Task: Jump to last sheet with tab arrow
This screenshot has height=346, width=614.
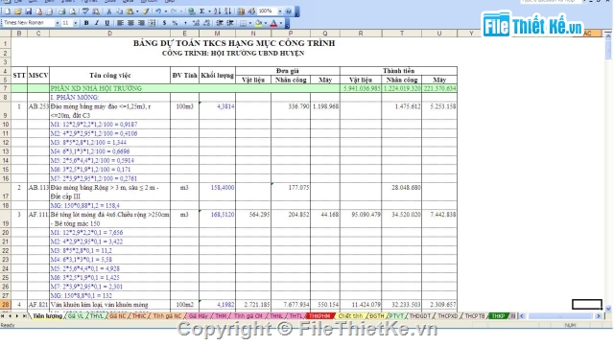Action: 24,316
